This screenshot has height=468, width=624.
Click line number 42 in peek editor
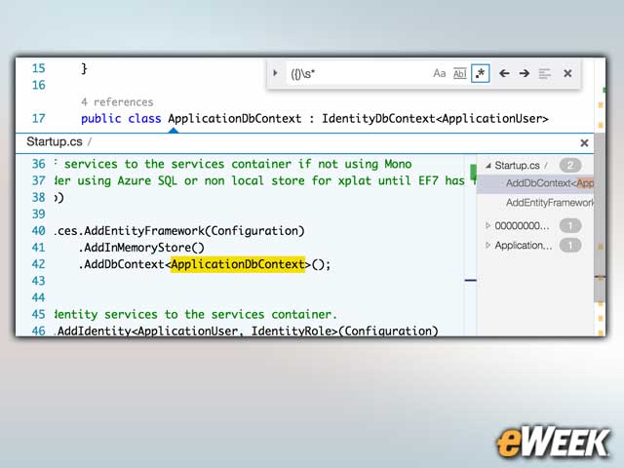(x=39, y=264)
